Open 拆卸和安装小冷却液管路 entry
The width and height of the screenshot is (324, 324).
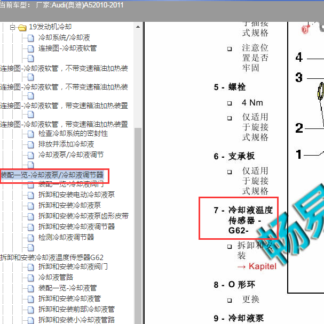pos(76,320)
